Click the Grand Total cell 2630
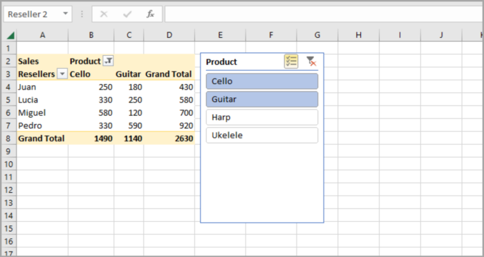The height and width of the screenshot is (257, 484). click(x=169, y=138)
